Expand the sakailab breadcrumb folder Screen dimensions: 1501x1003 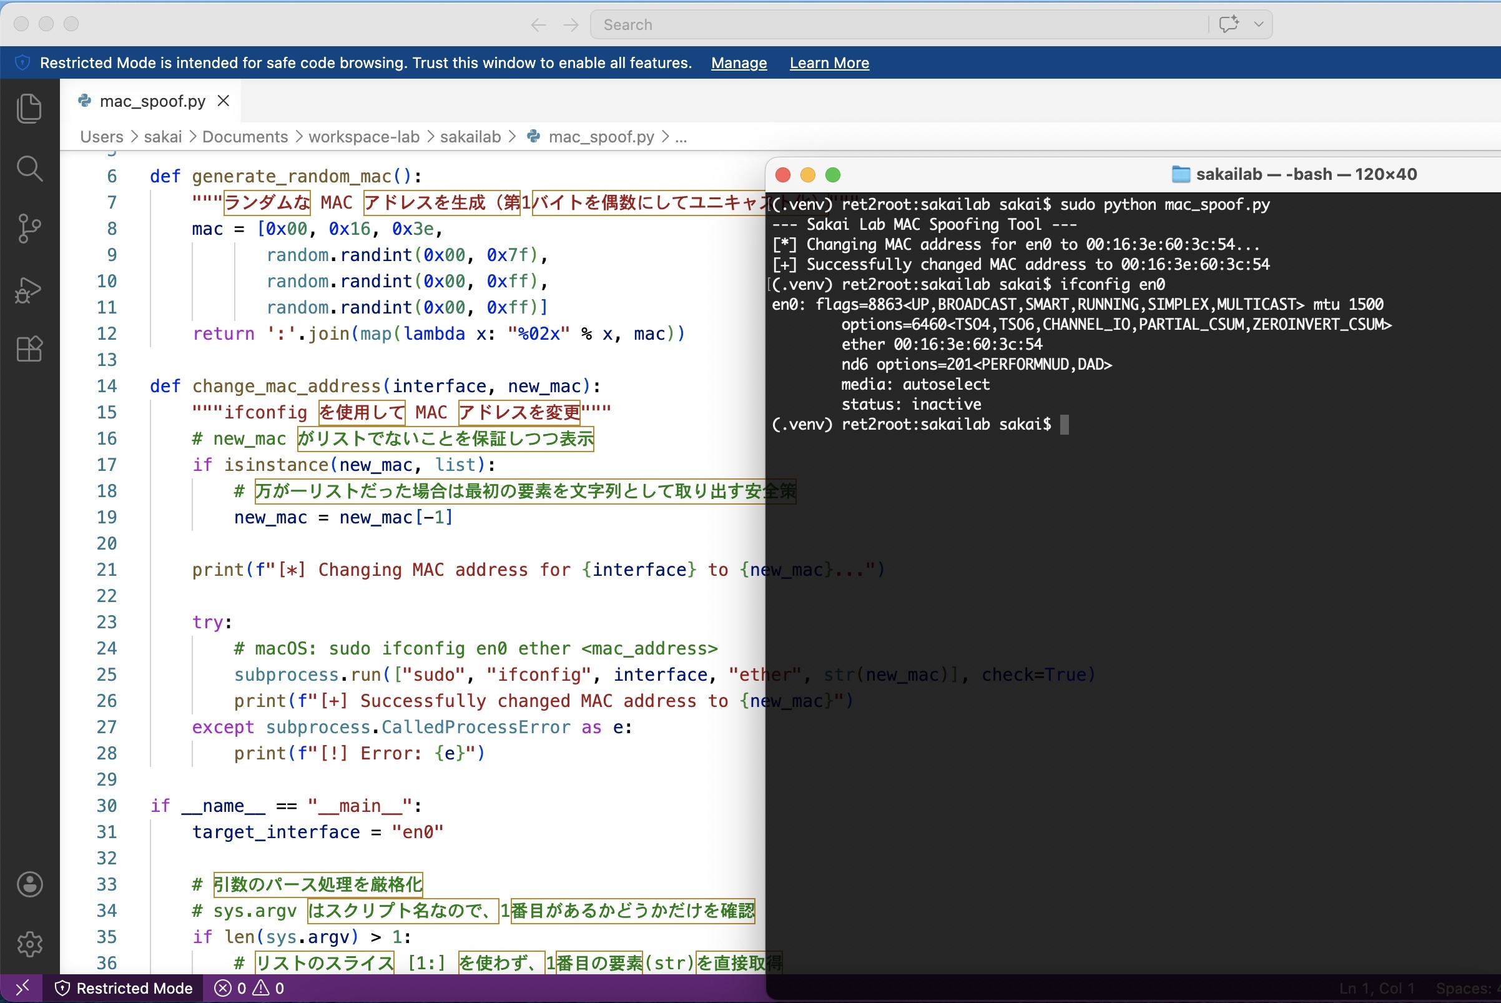pos(470,137)
